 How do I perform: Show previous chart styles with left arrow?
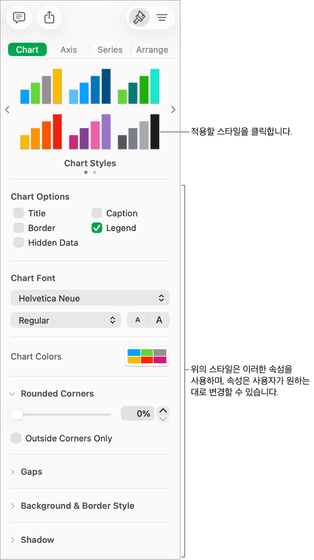point(7,110)
